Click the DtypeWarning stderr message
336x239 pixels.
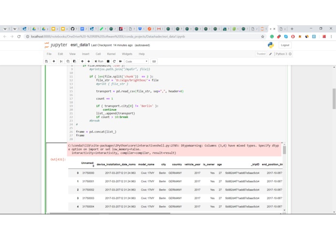pos(174,149)
